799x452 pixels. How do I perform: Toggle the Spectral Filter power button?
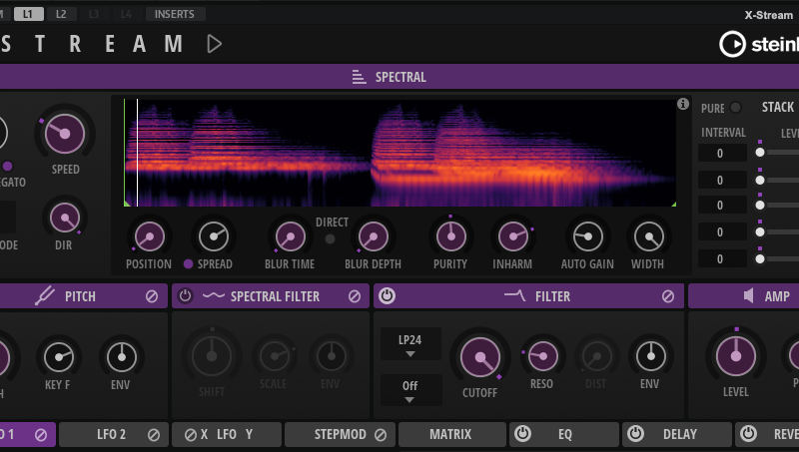(x=186, y=296)
